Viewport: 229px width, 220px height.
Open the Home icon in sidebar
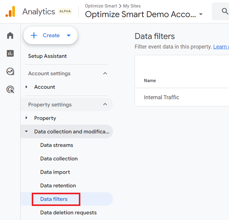pyautogui.click(x=10, y=35)
